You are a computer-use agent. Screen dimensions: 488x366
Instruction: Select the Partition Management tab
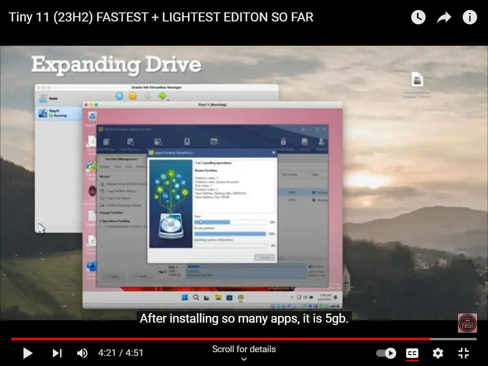[121, 159]
